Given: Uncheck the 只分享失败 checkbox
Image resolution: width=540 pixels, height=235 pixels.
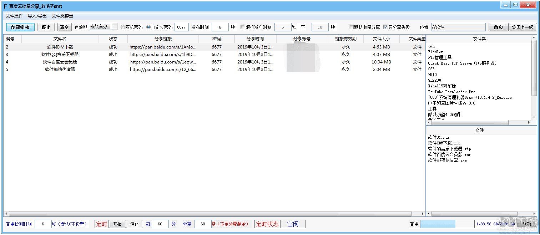Looking at the screenshot, I should pyautogui.click(x=386, y=27).
